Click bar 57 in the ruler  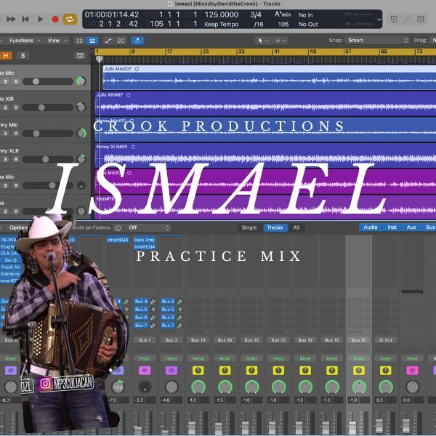click(x=348, y=52)
